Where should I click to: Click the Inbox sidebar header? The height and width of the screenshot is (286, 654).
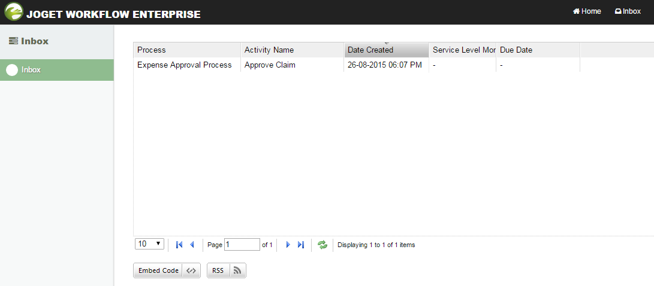[x=29, y=41]
